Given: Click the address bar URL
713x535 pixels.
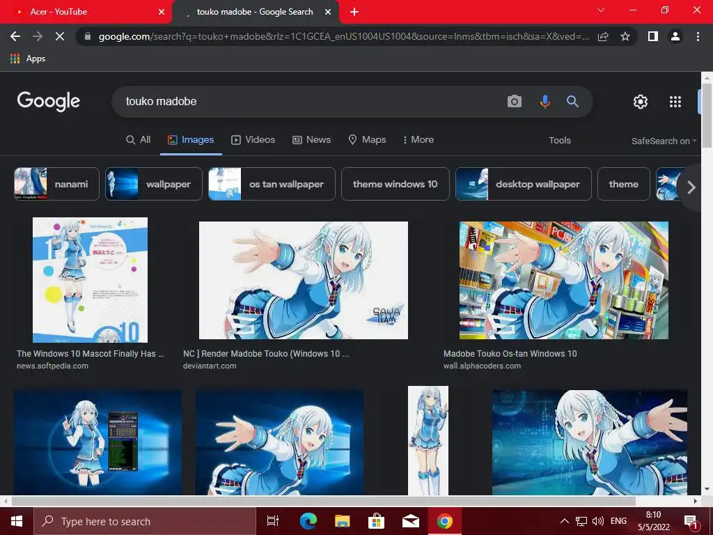Looking at the screenshot, I should (343, 36).
